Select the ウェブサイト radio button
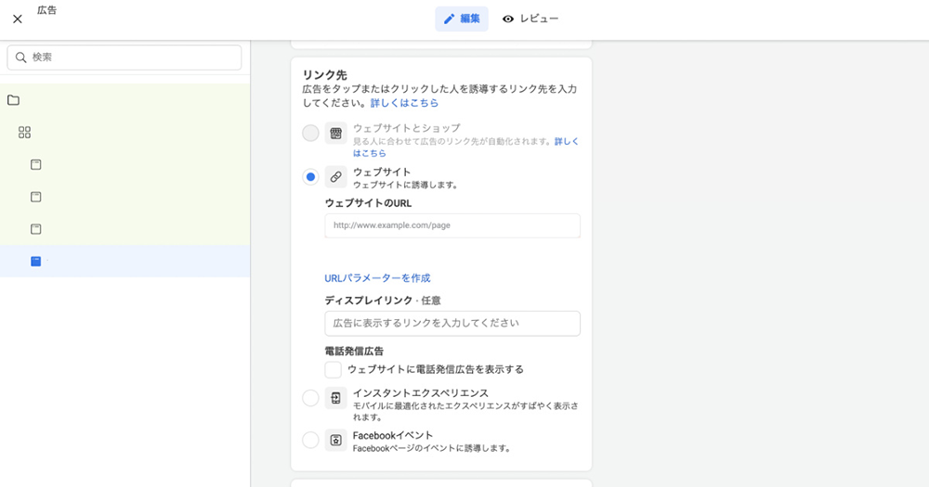The image size is (929, 487). coord(310,177)
